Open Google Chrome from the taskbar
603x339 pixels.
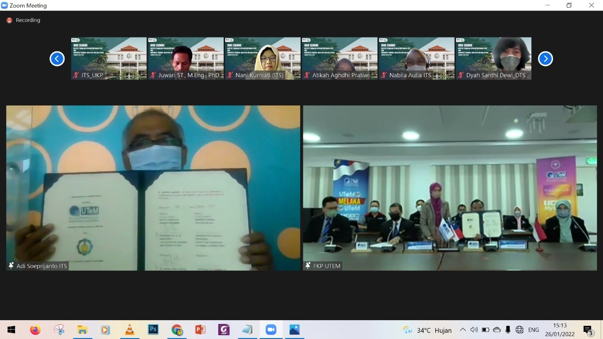pos(177,330)
